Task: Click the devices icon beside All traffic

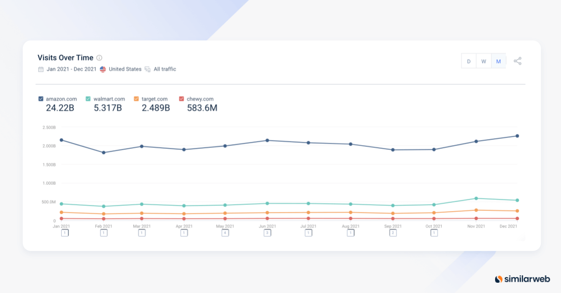Action: pyautogui.click(x=148, y=69)
